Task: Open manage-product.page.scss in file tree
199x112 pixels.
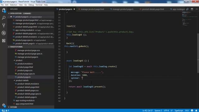Action: tap(31, 50)
